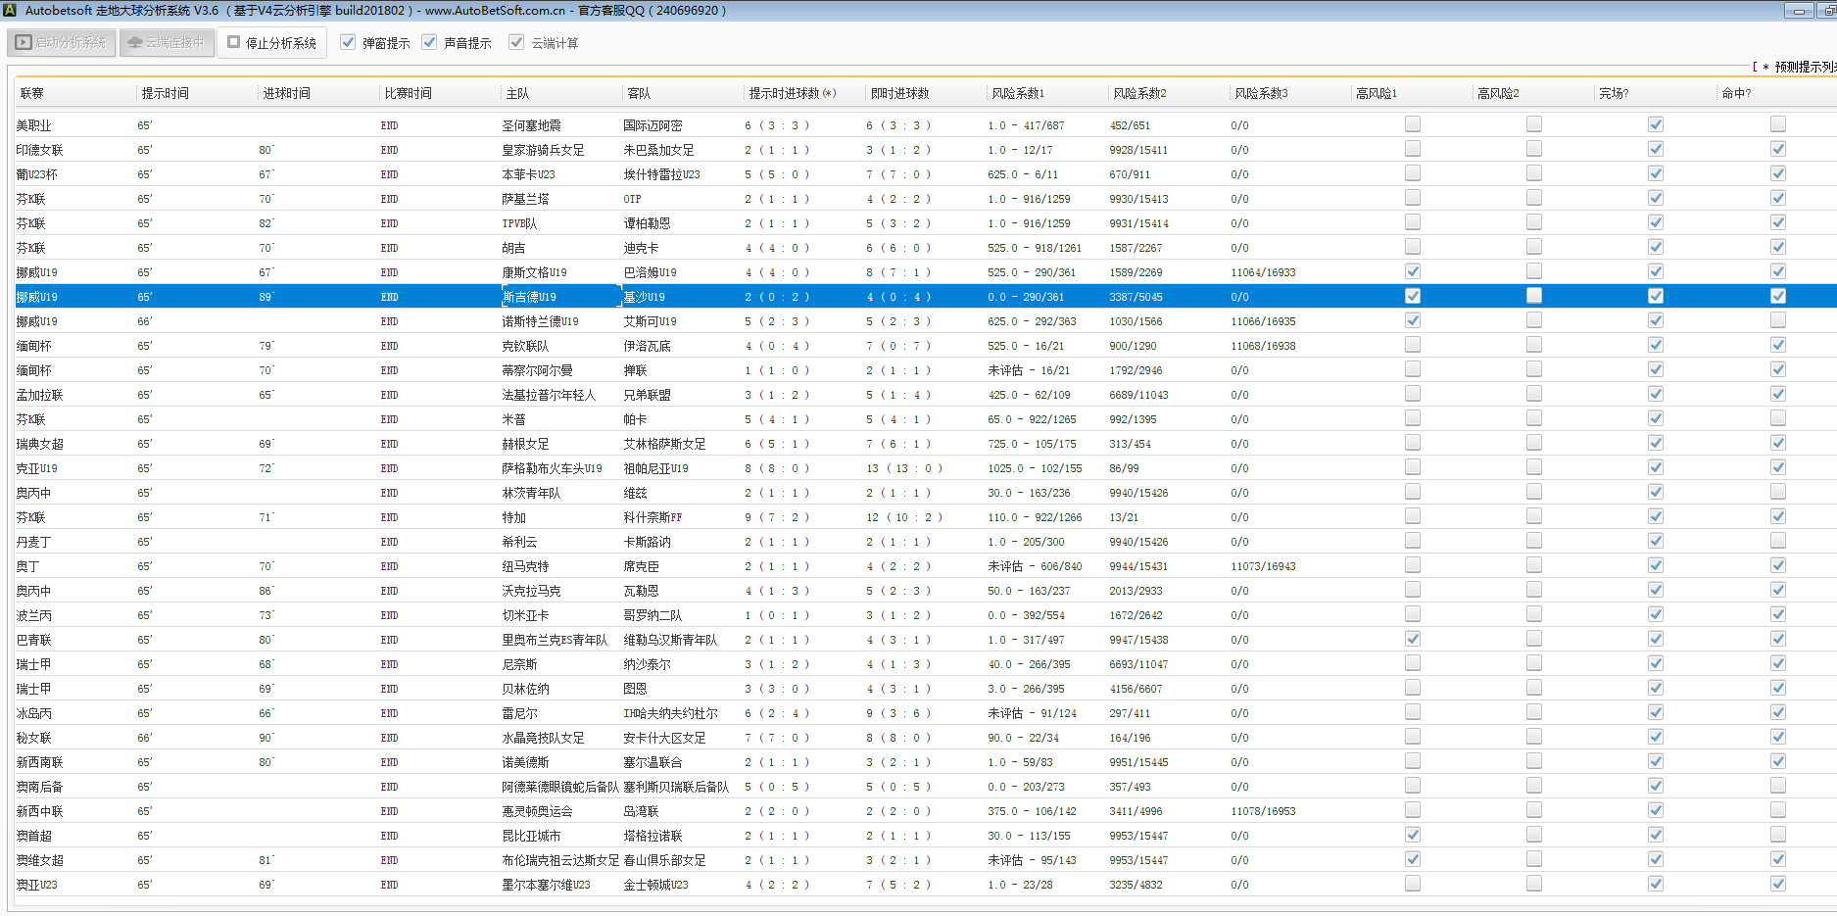Minimize the Autobetsoft window

(x=1798, y=11)
